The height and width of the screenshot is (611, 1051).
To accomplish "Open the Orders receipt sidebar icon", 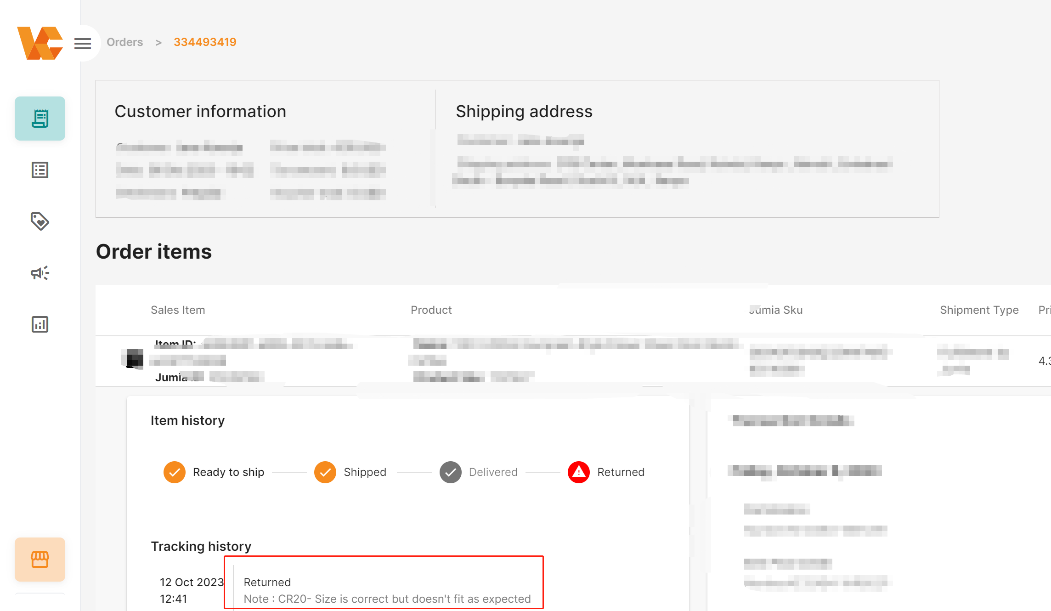I will coord(40,119).
